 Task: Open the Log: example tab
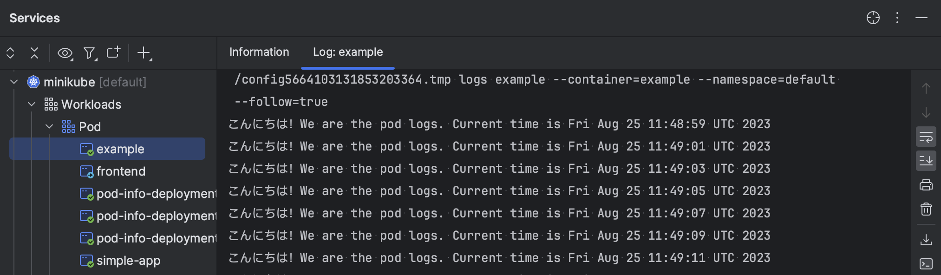(x=347, y=52)
